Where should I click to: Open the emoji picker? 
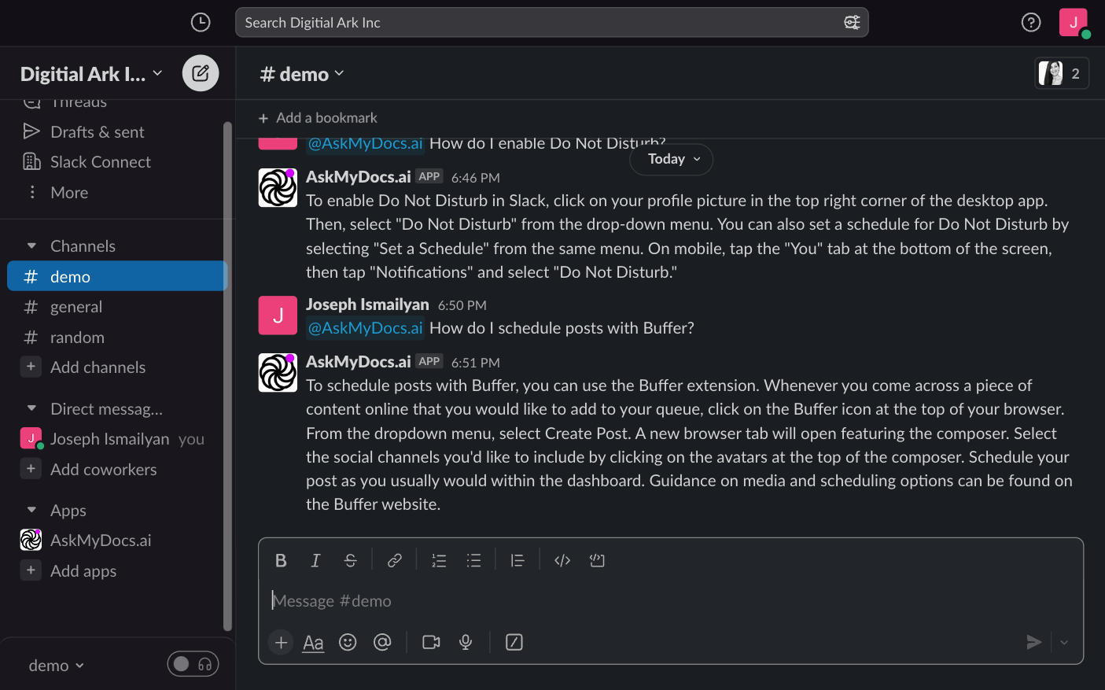tap(348, 642)
